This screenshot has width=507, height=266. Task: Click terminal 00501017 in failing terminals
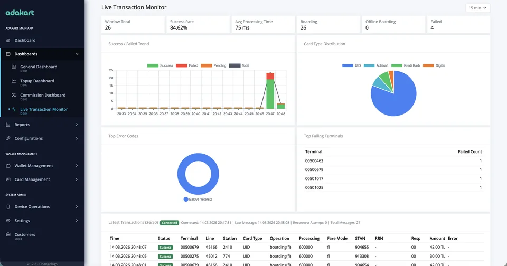314,178
